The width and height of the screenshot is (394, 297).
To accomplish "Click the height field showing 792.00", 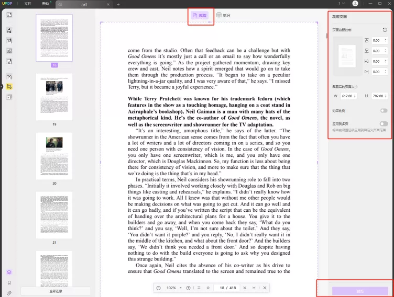I will [x=379, y=96].
